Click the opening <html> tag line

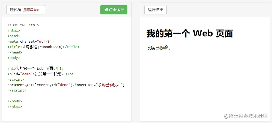(14, 31)
